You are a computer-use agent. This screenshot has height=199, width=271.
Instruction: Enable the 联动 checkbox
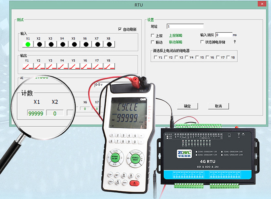pos(153,42)
